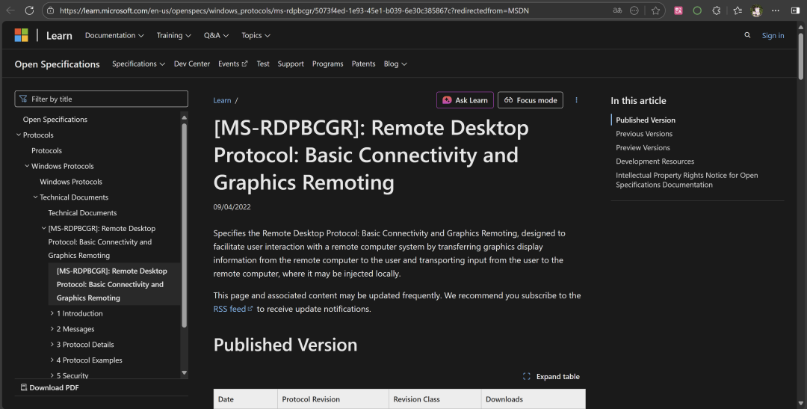Click the sidebar scroll up arrow

(x=185, y=117)
